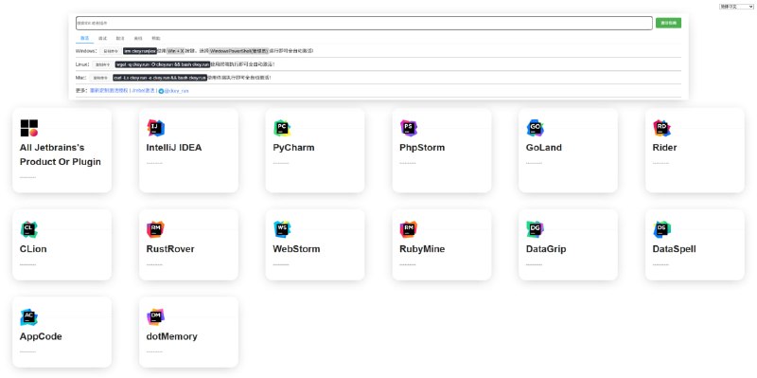Image resolution: width=757 pixels, height=378 pixels.
Task: Click the "irm ckey.run|iex" command snippet
Action: [x=140, y=51]
